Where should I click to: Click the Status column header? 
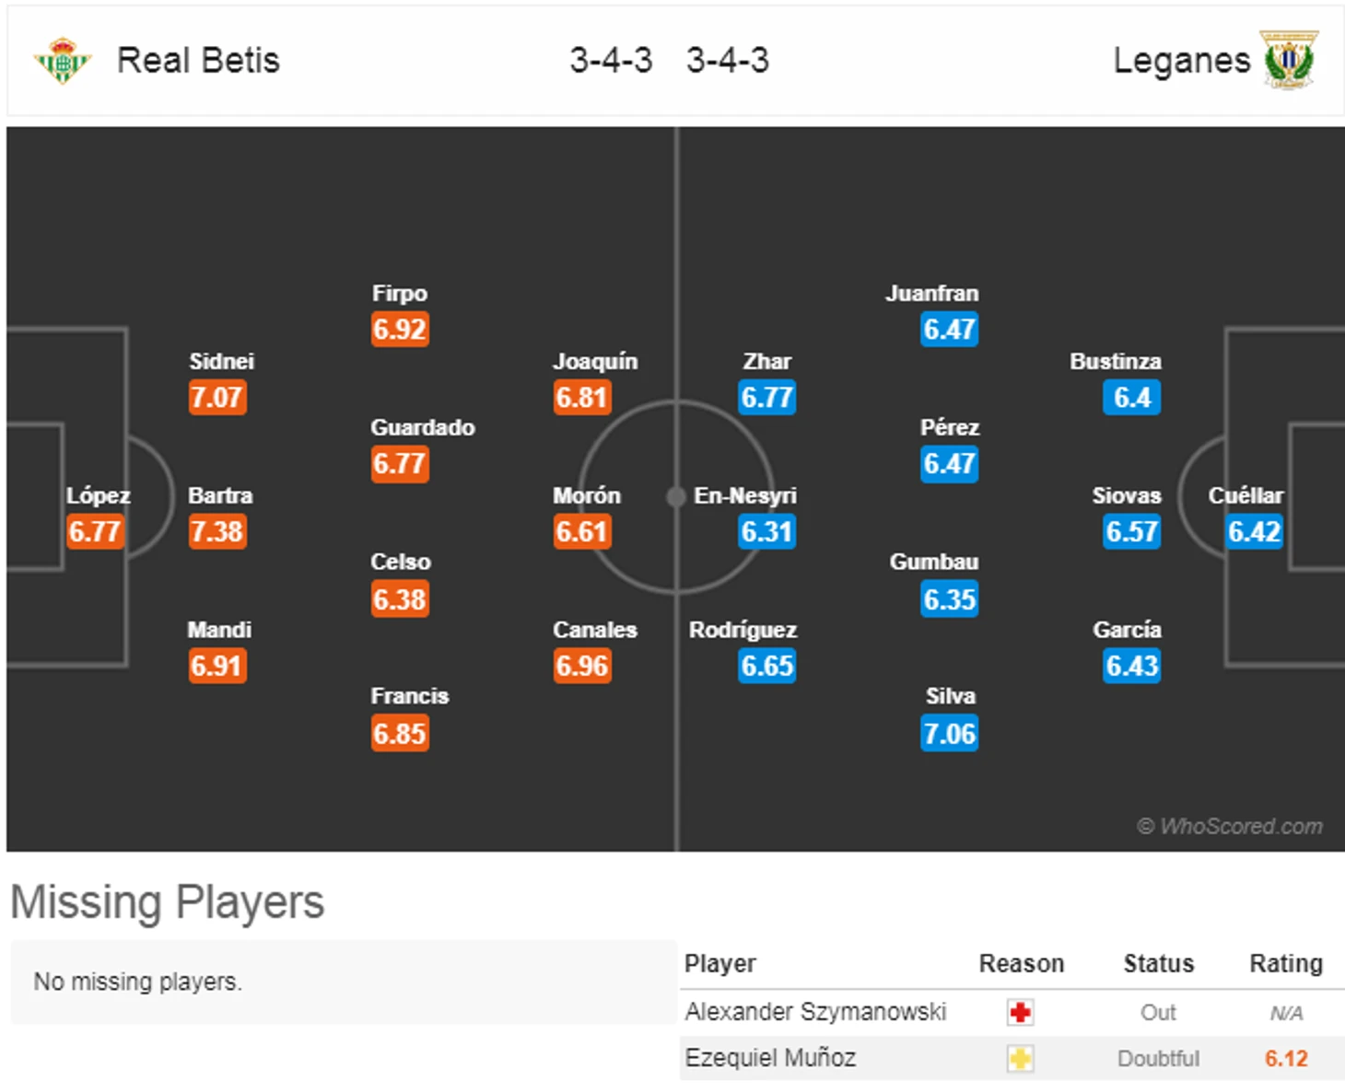coord(1158,963)
